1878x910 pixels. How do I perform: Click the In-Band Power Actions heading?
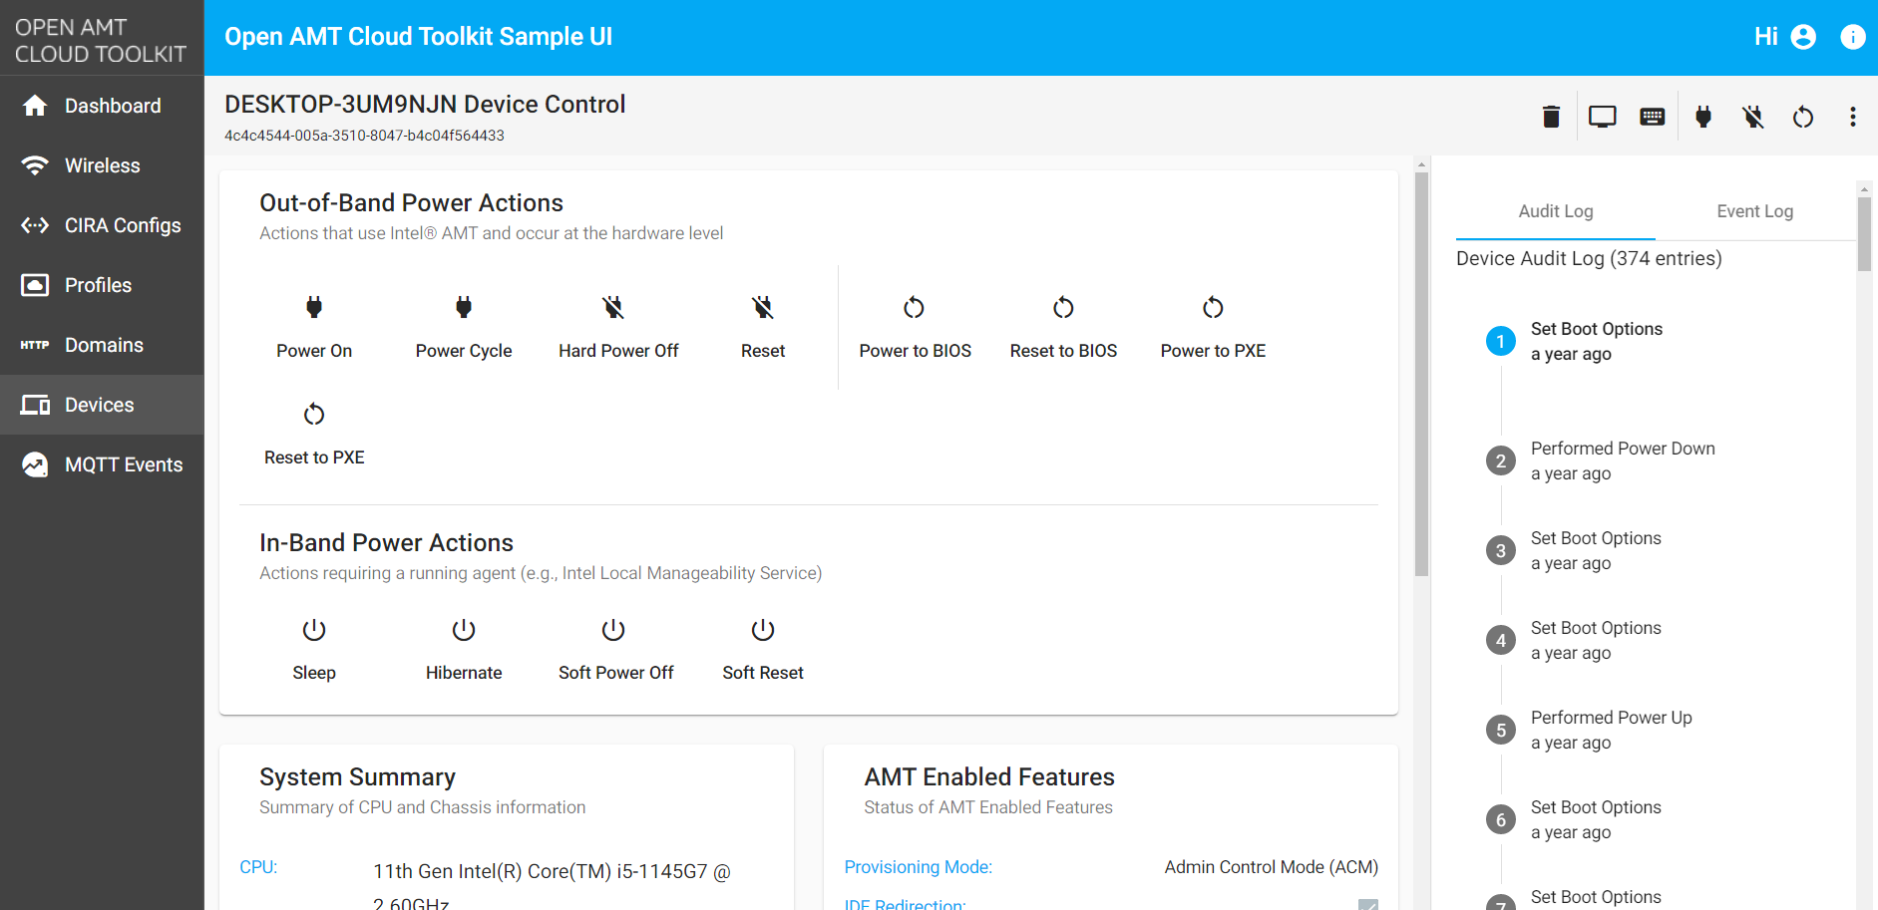point(386,542)
